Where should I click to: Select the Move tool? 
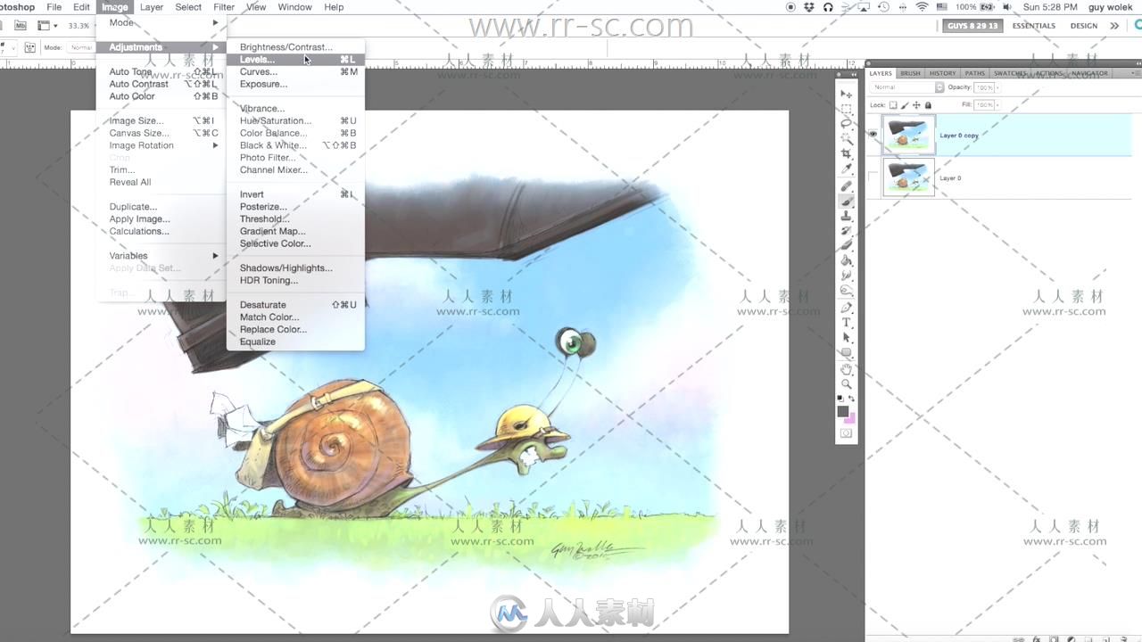(847, 94)
